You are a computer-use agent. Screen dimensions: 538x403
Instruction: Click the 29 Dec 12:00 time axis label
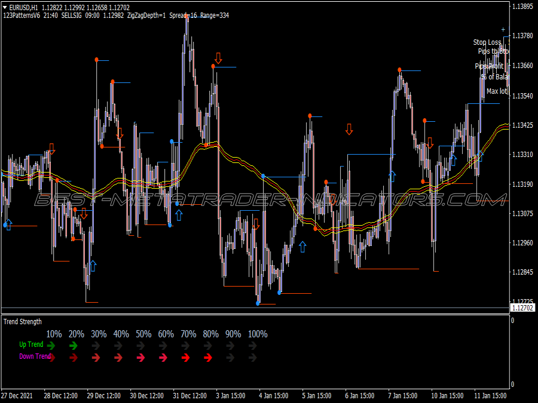[x=103, y=396]
